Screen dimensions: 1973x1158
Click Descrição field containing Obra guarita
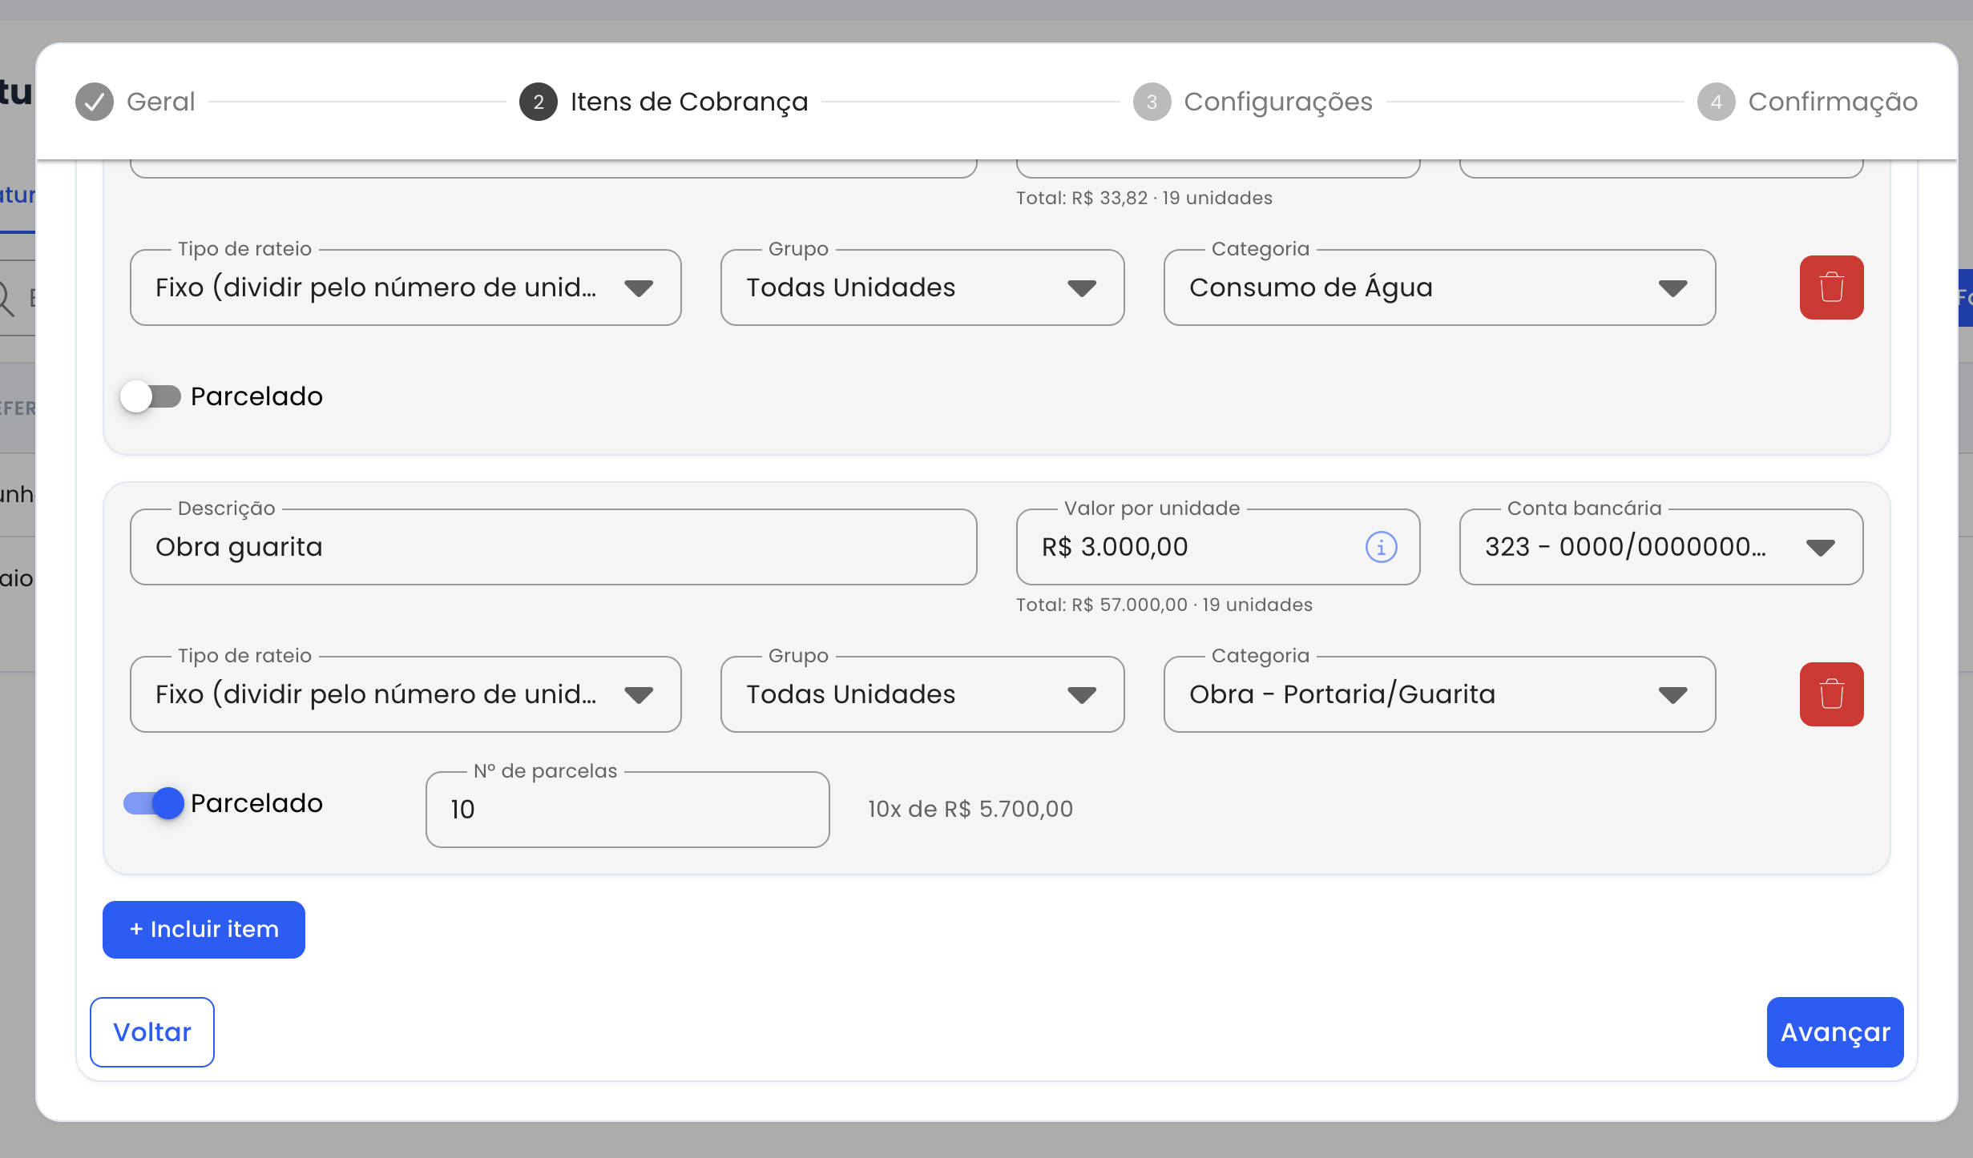click(553, 547)
